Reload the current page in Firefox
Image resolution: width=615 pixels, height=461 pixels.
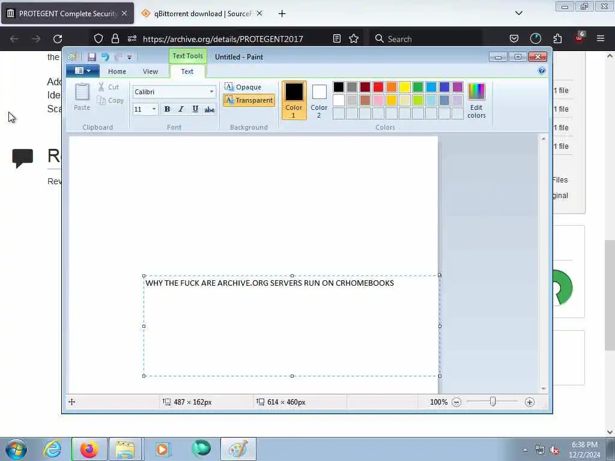click(58, 39)
